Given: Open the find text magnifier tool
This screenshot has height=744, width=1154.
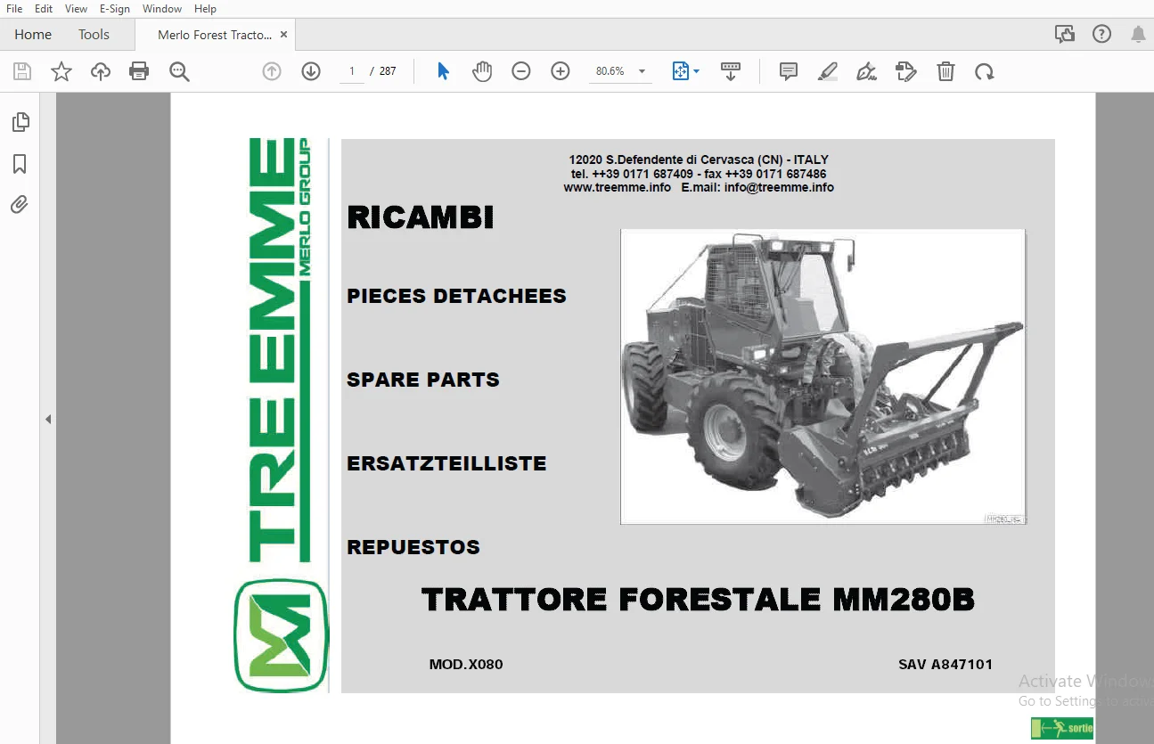Looking at the screenshot, I should pyautogui.click(x=179, y=71).
